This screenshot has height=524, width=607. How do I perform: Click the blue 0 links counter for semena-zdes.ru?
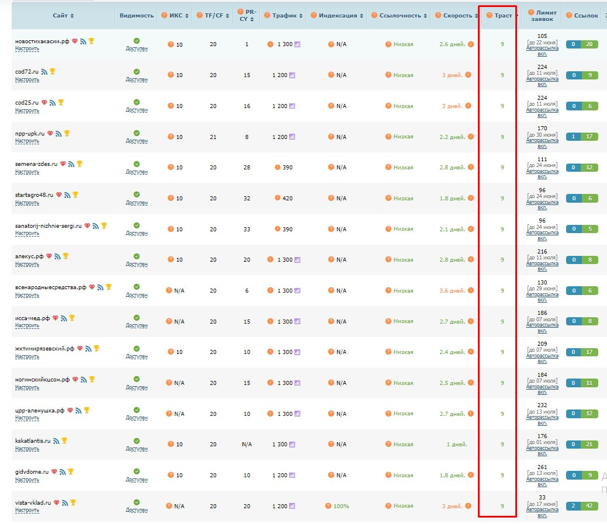tap(574, 168)
